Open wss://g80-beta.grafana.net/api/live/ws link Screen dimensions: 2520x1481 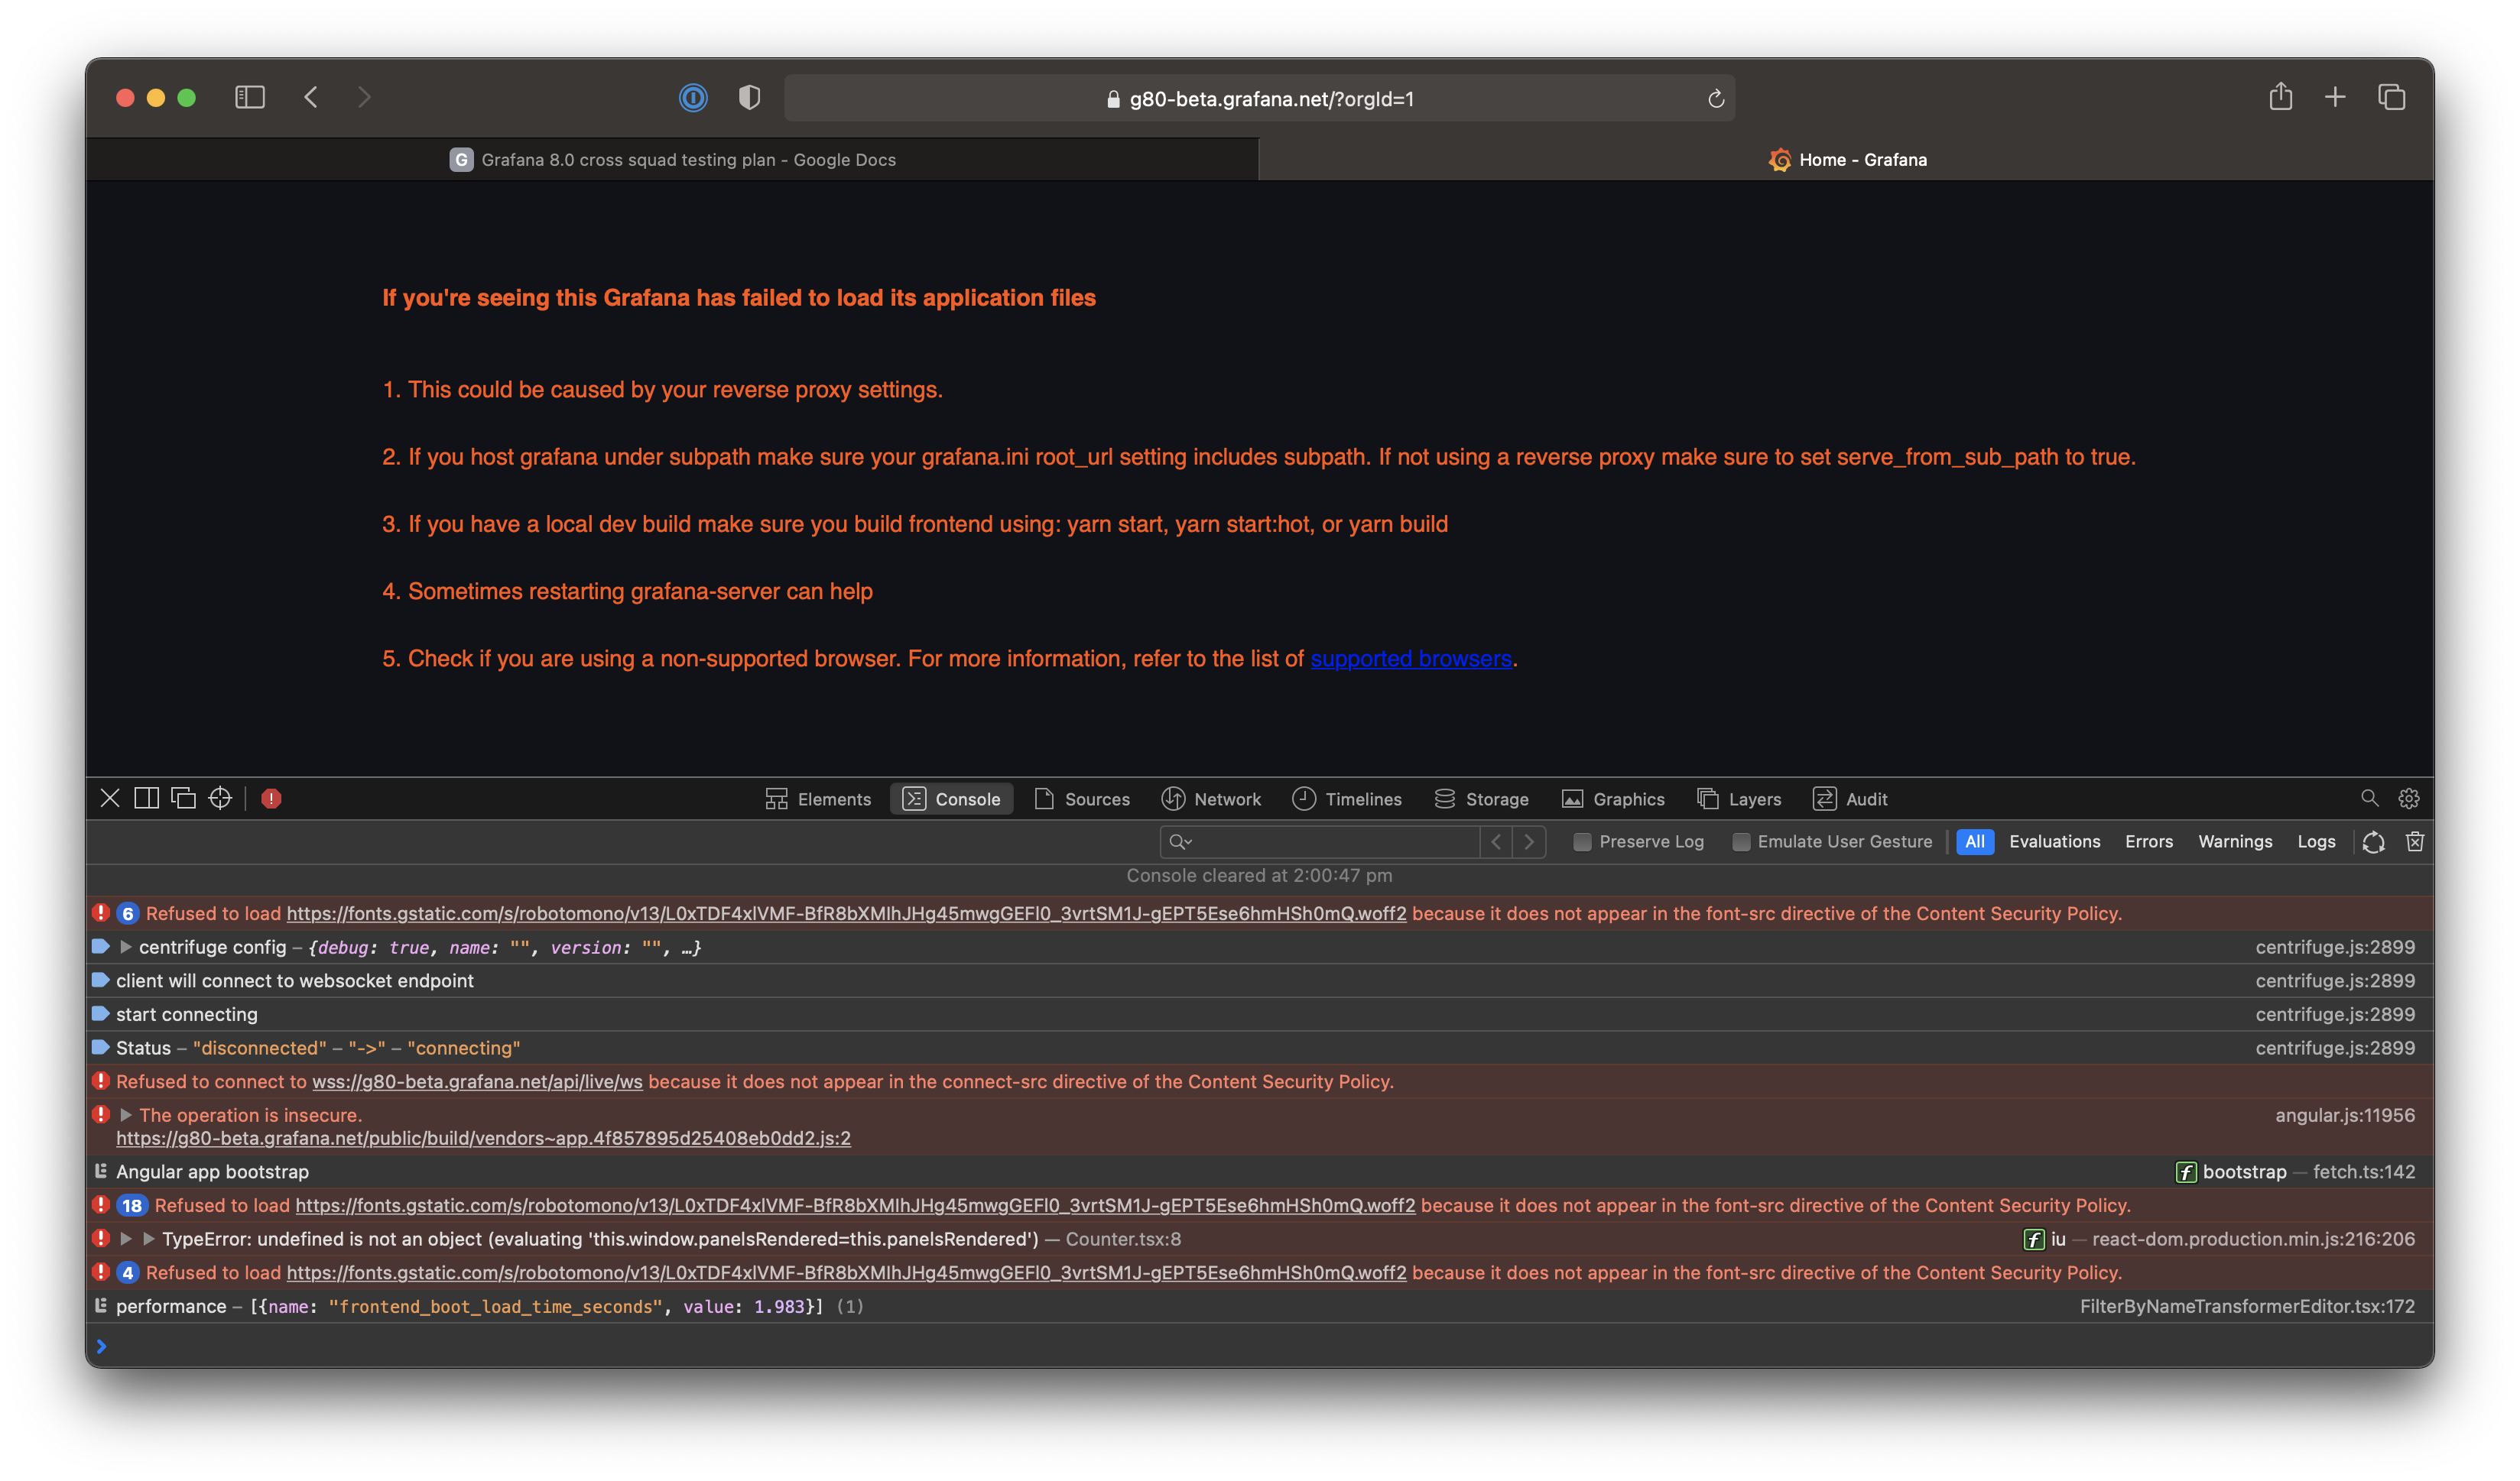point(477,1081)
